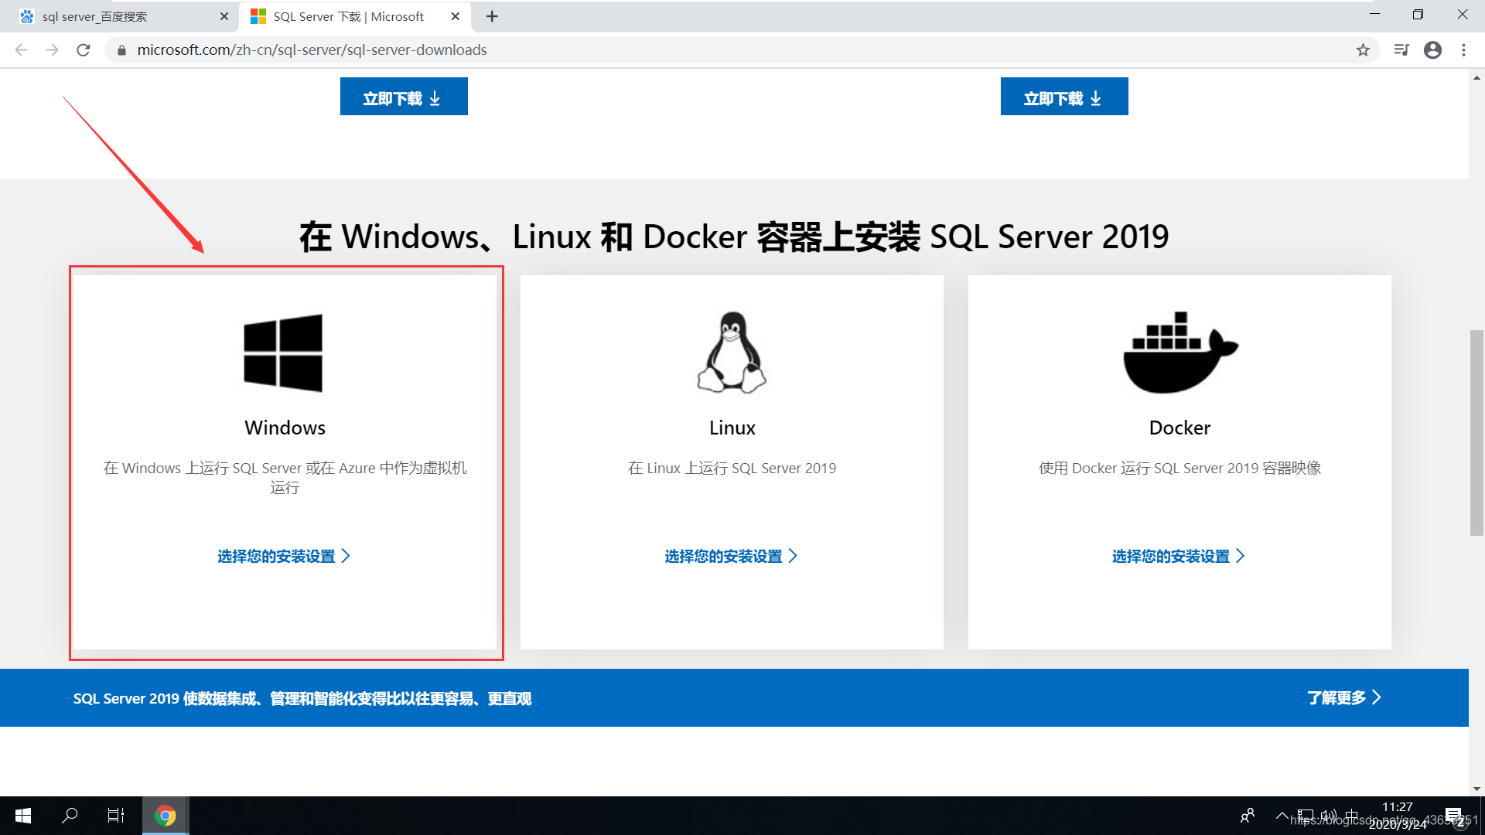The height and width of the screenshot is (835, 1485).
Task: Click the Docker card heading
Action: point(1179,428)
